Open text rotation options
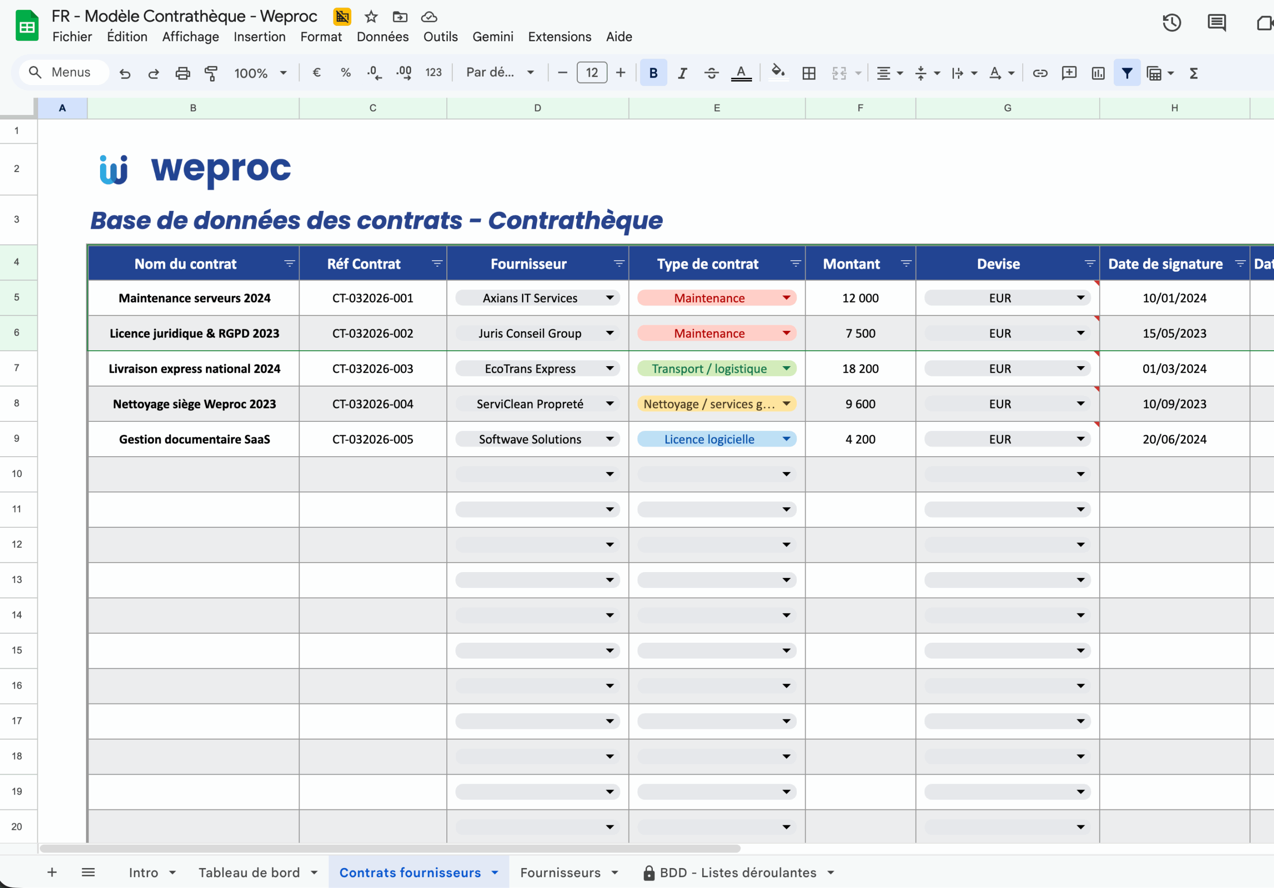Screen dimensions: 1274x888 (1002, 73)
